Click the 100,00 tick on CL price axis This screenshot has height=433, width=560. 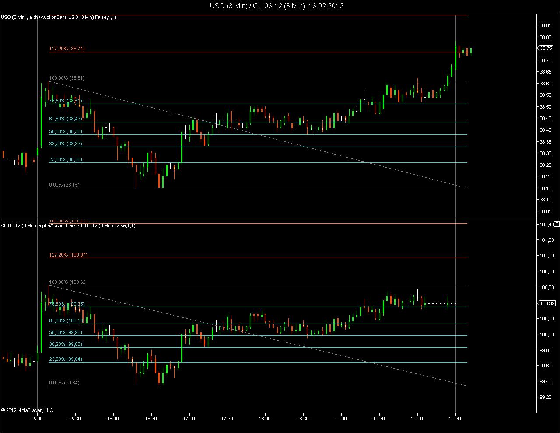pyautogui.click(x=546, y=334)
